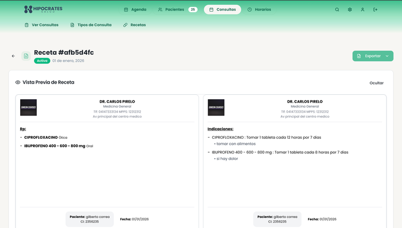Hide the recipe preview with Ocultar
Screen dimensions: 402x228
[x=376, y=83]
